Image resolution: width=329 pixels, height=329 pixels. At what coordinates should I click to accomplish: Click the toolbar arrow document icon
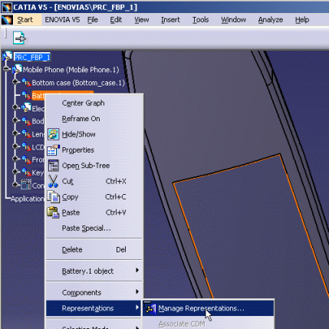(20, 38)
